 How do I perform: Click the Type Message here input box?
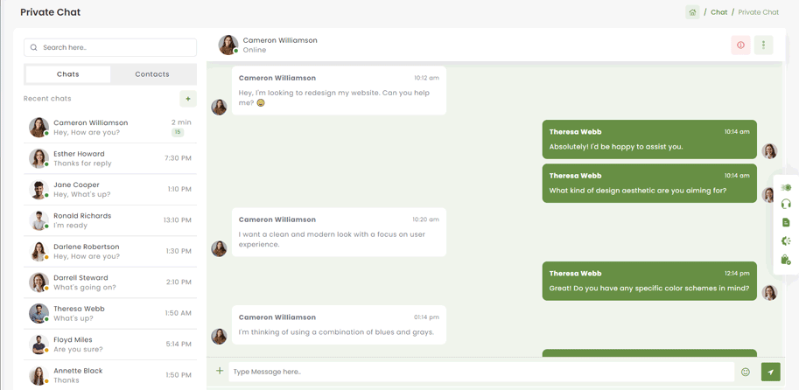pos(481,372)
